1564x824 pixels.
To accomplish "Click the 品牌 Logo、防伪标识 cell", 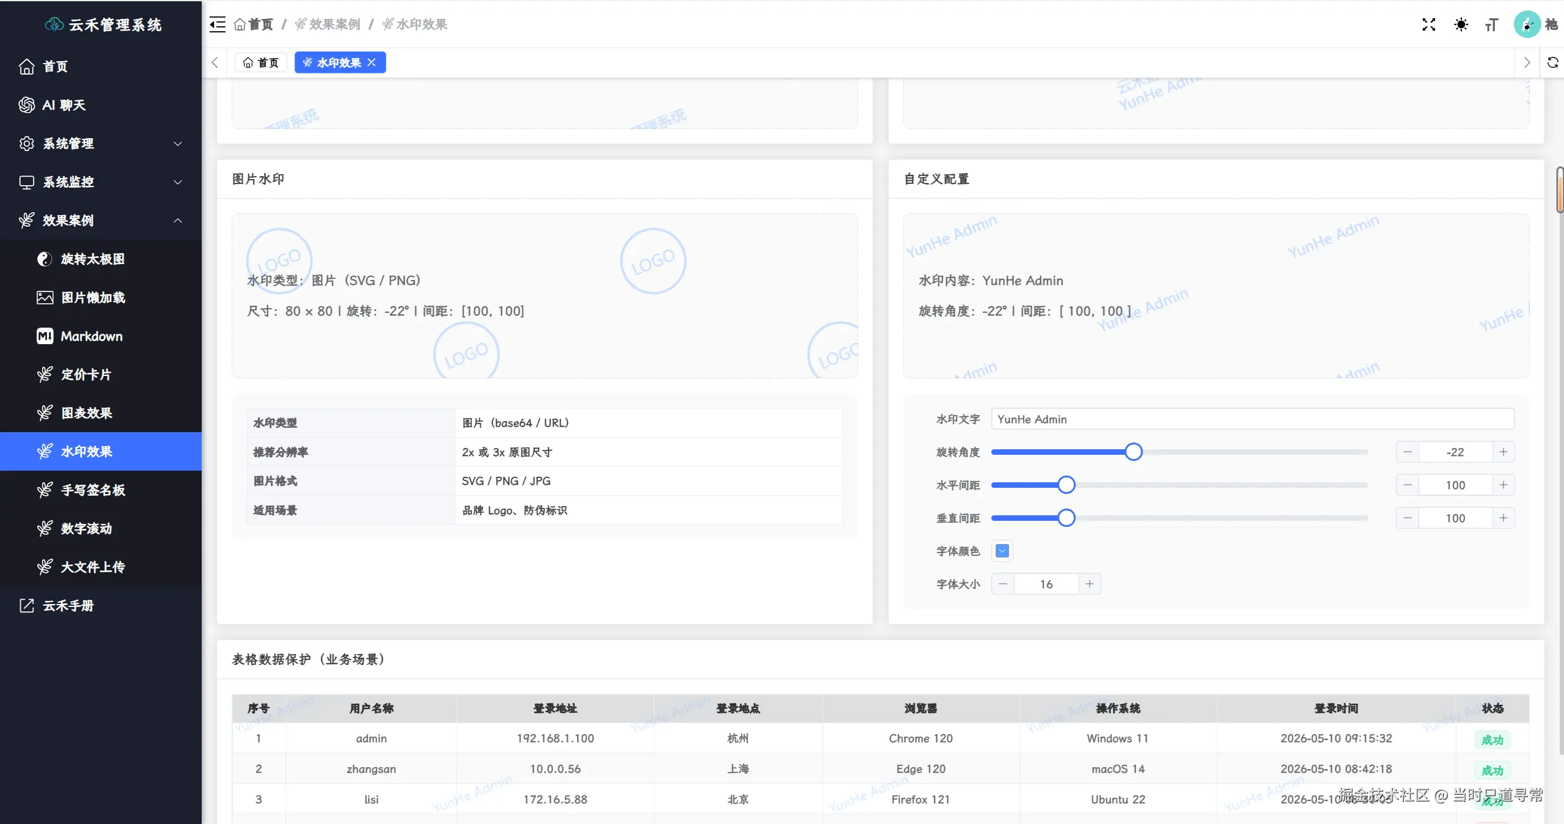I will pyautogui.click(x=648, y=510).
